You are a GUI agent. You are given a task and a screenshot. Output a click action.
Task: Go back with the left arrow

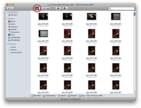(9, 8)
